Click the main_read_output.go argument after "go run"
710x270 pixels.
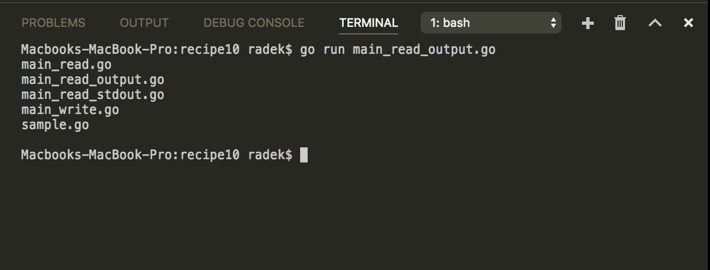pyautogui.click(x=424, y=50)
